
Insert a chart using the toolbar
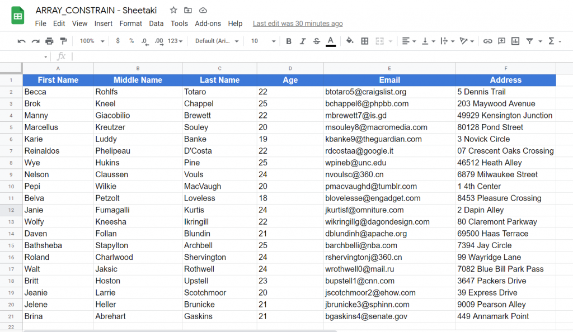click(x=516, y=41)
